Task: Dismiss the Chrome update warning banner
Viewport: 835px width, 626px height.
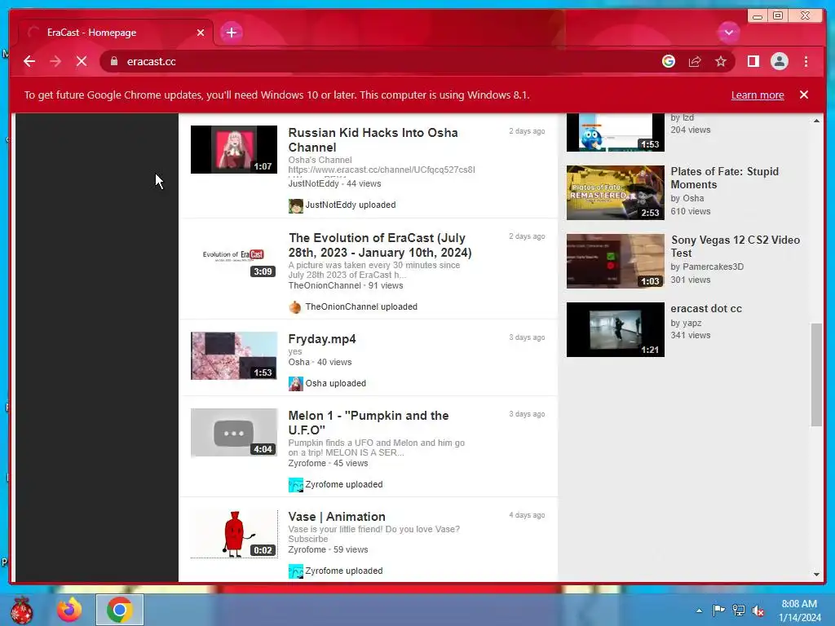Action: click(803, 95)
